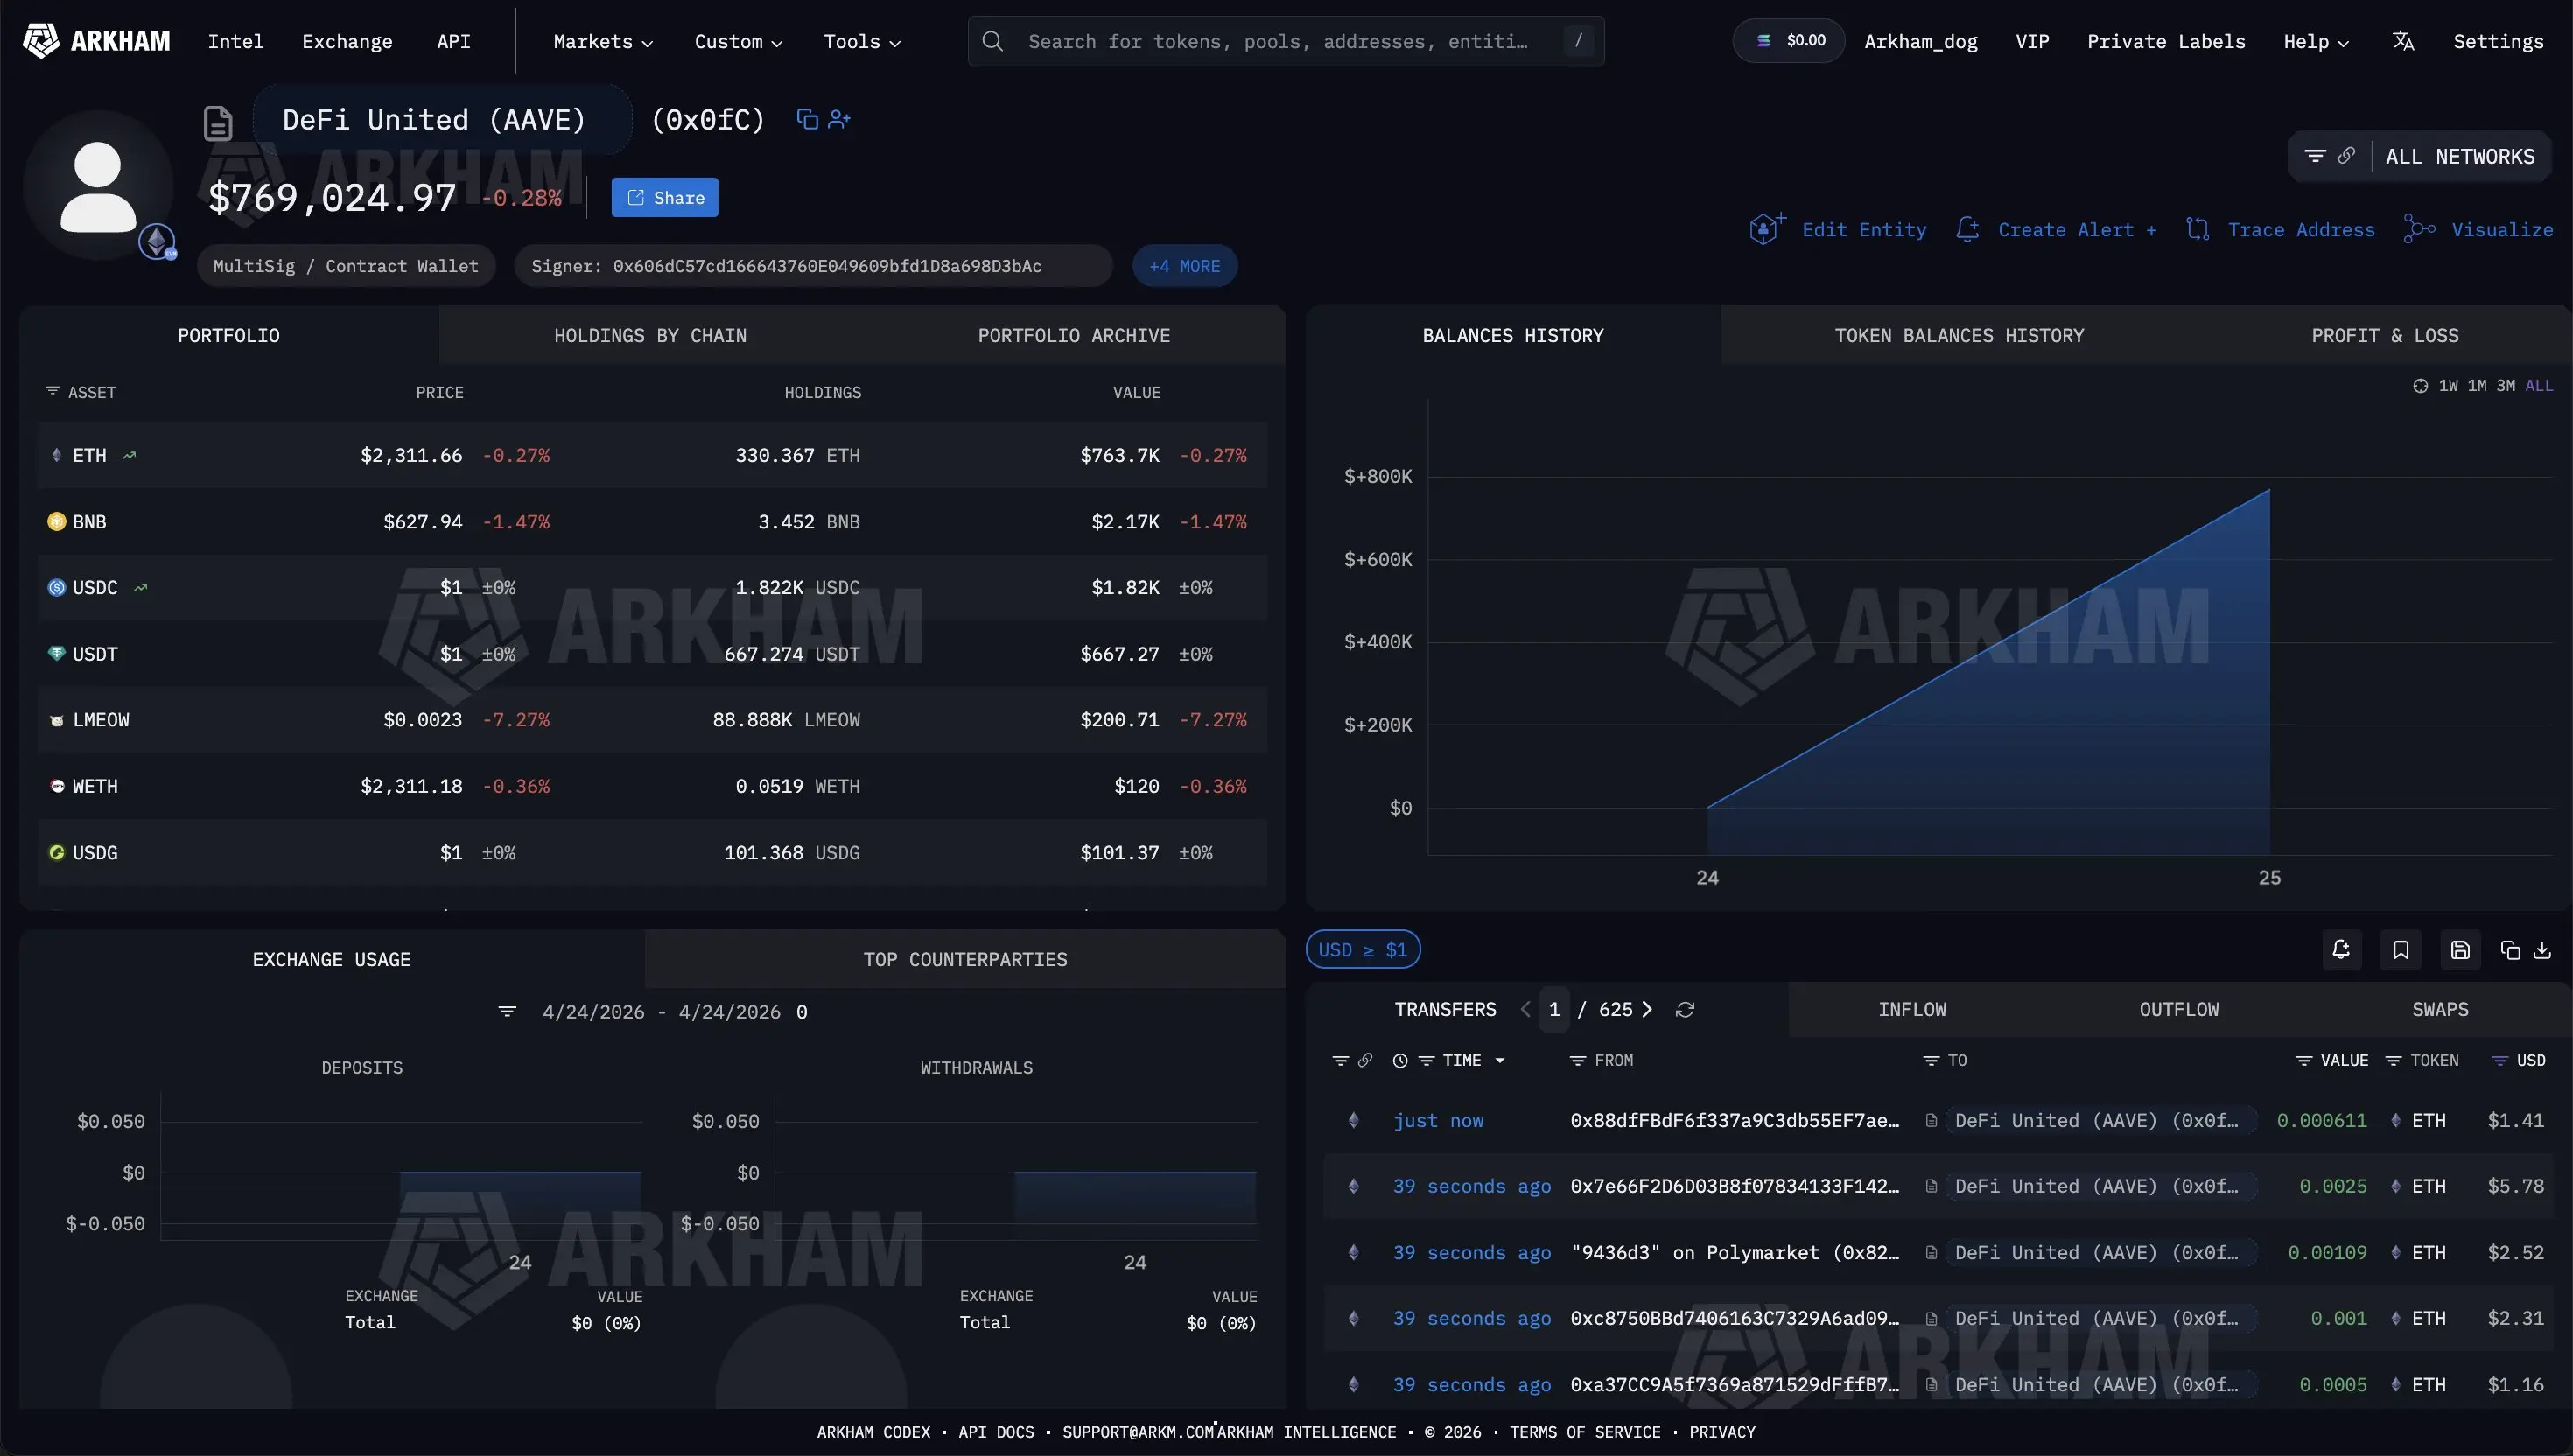
Task: Copy the wallet address icon
Action: (x=806, y=119)
